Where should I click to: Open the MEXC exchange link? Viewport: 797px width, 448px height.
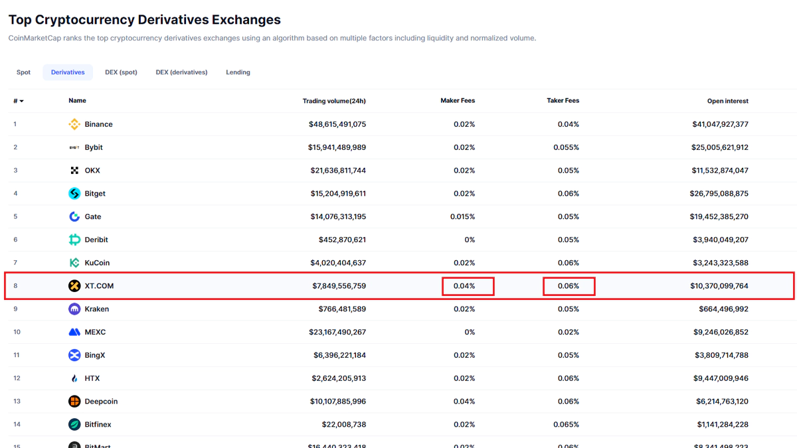(95, 332)
